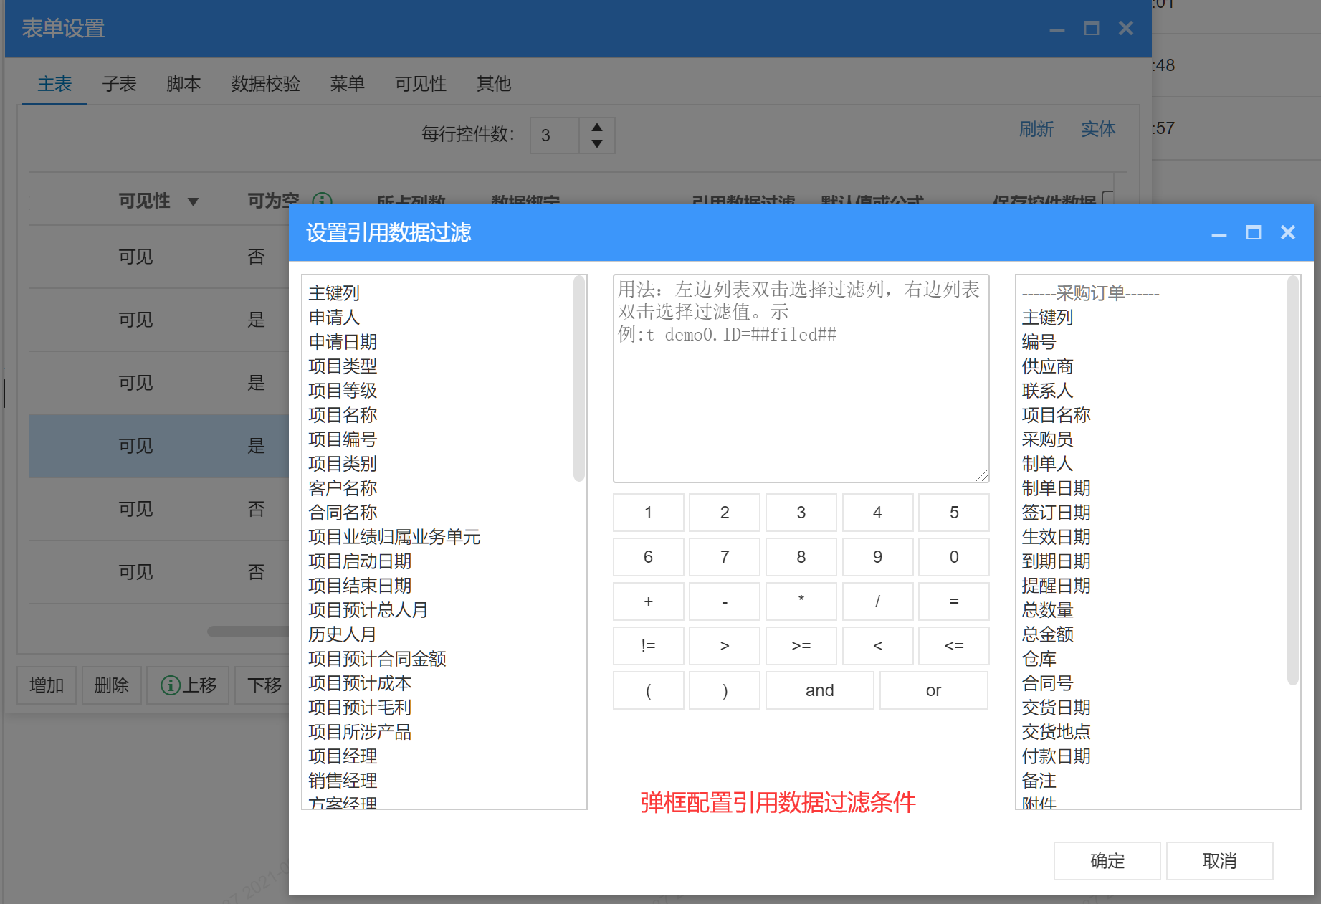Confirm with the 确定 button
Image resolution: width=1321 pixels, height=904 pixels.
(1107, 861)
